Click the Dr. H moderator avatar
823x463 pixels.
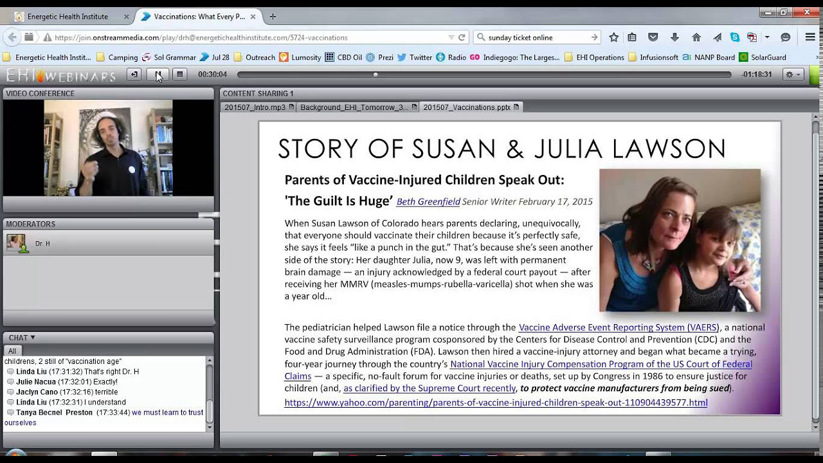[16, 243]
